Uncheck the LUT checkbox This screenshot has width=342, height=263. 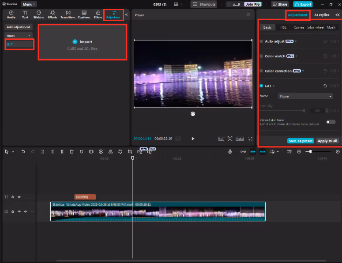pyautogui.click(x=261, y=86)
